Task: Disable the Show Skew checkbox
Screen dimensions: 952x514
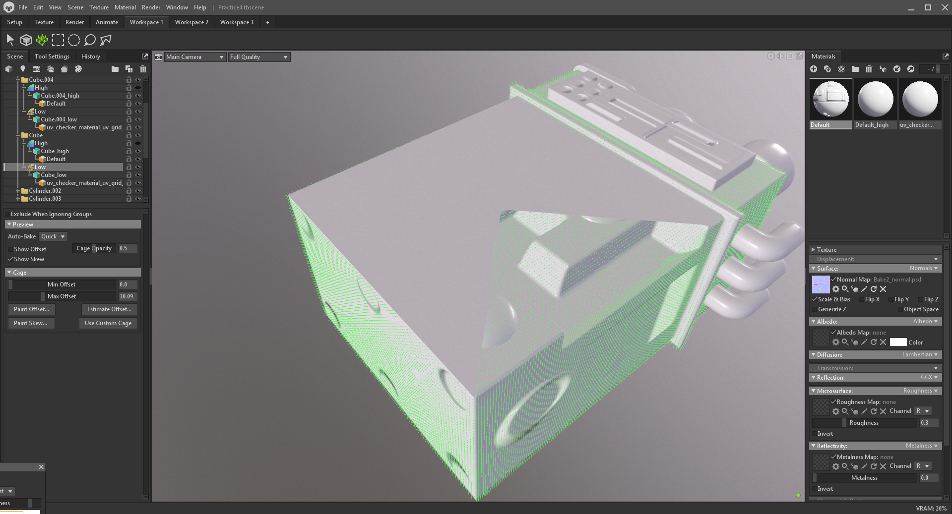Action: [x=10, y=259]
